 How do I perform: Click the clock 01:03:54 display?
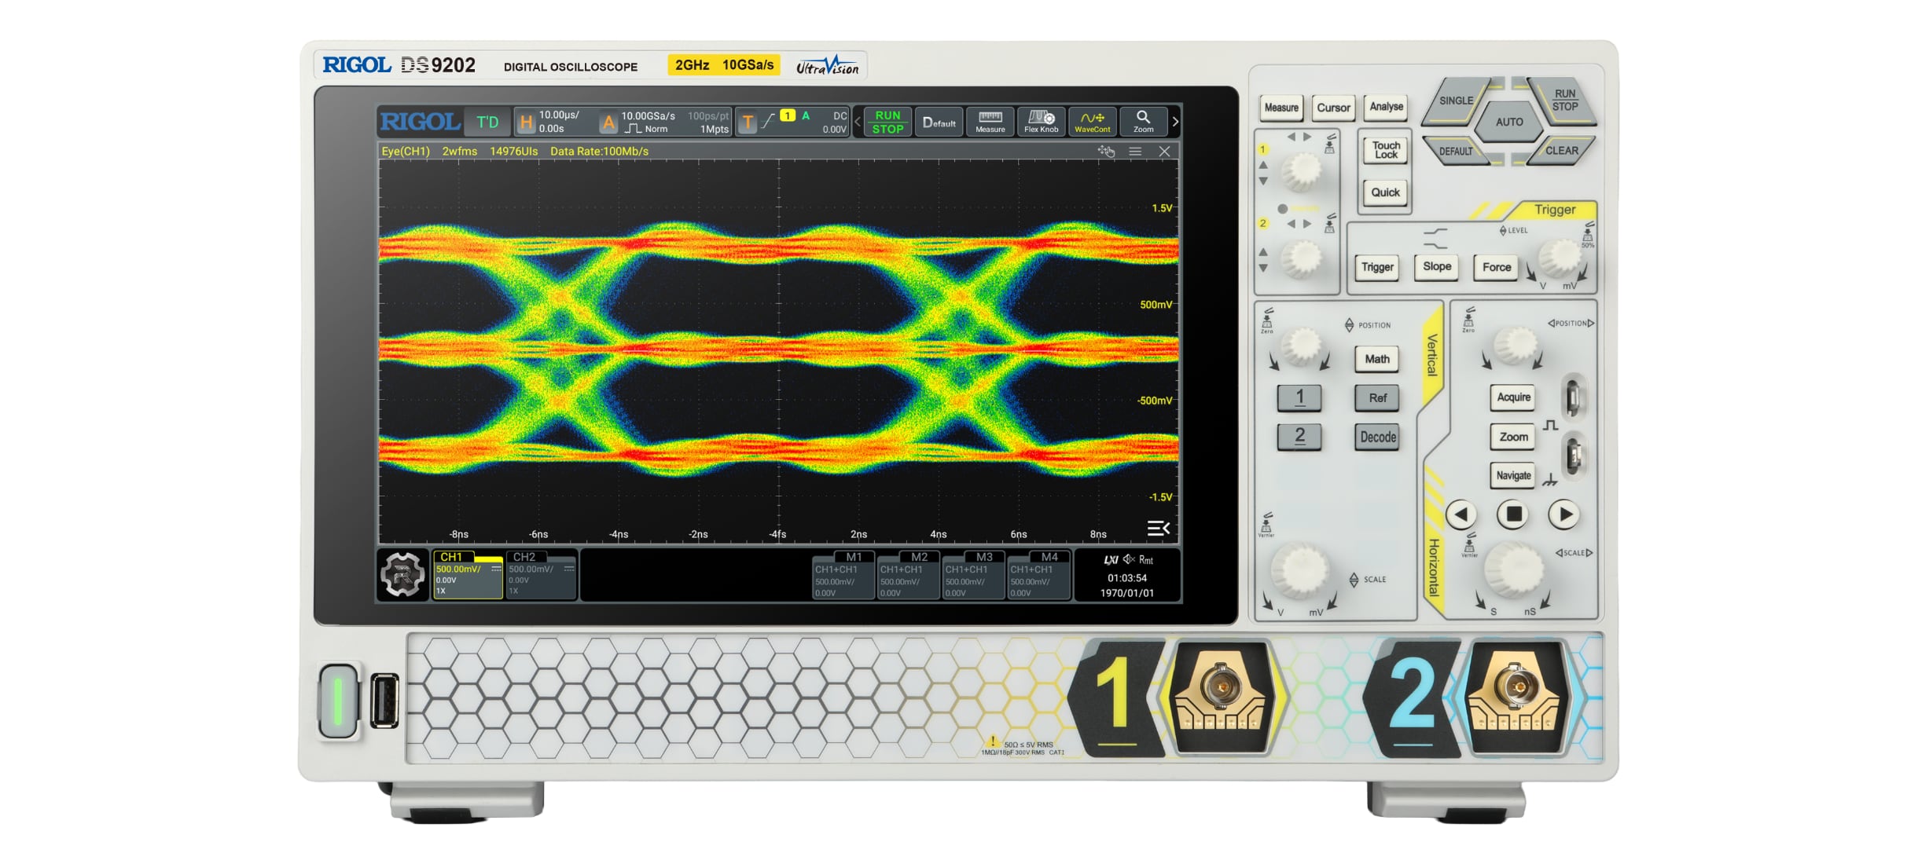click(1127, 578)
